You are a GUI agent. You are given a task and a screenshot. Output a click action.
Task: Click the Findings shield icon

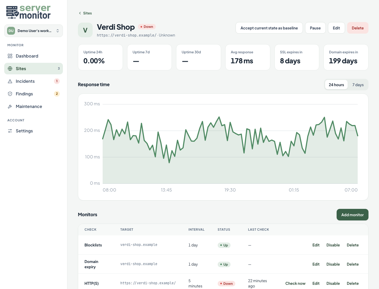tap(10, 94)
